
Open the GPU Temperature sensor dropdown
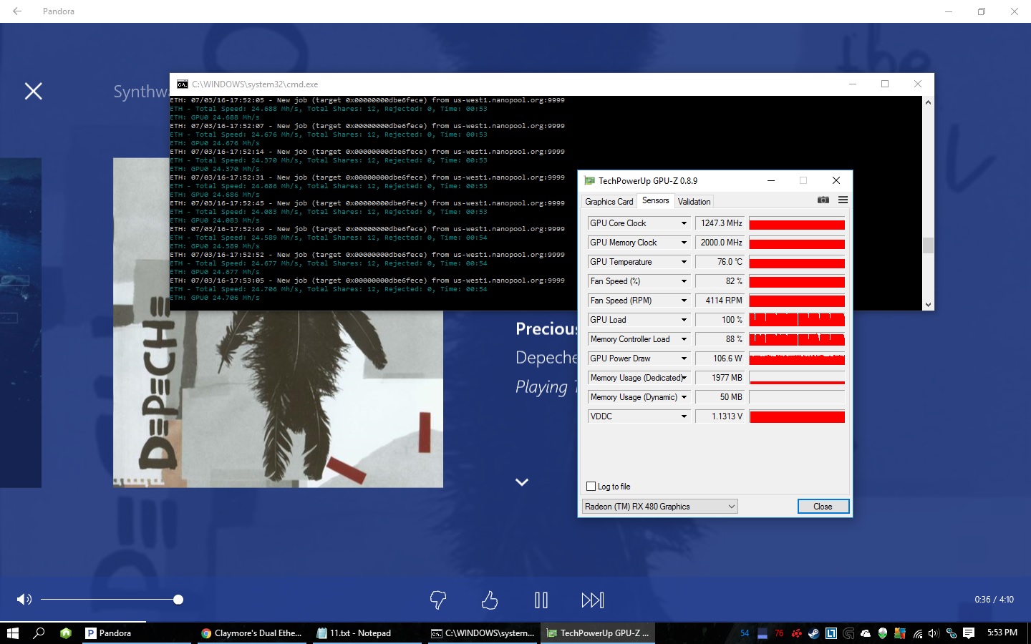point(683,262)
